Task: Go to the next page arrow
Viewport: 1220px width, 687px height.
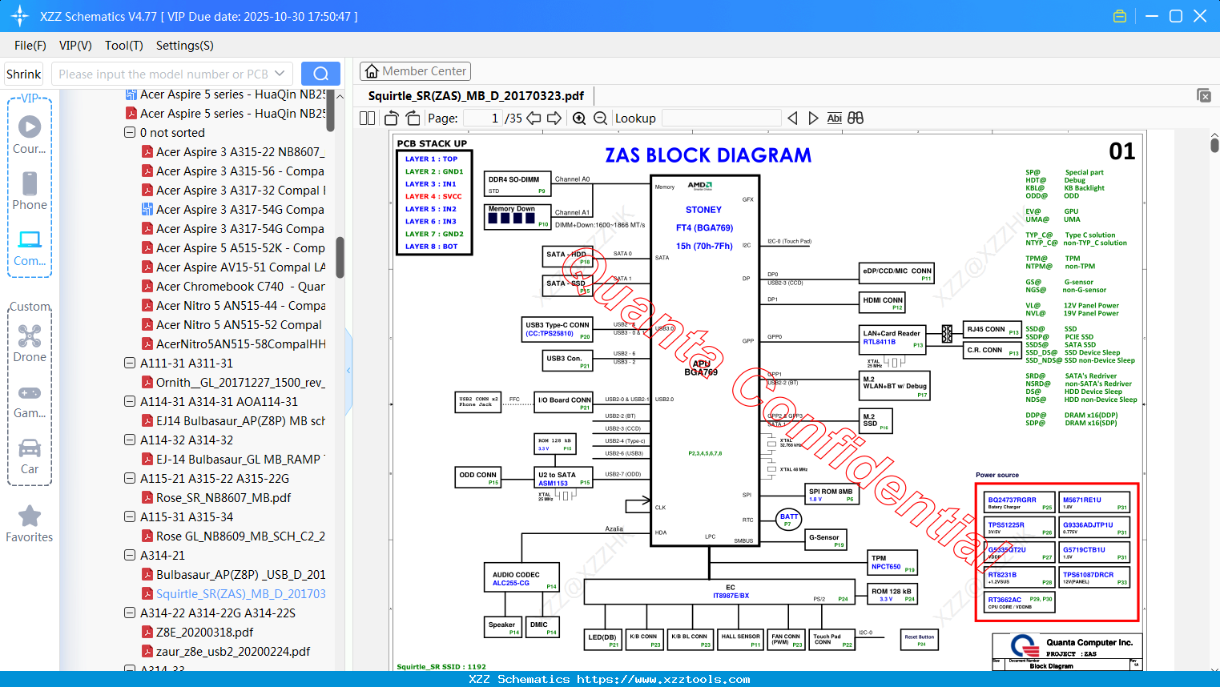Action: pos(554,119)
